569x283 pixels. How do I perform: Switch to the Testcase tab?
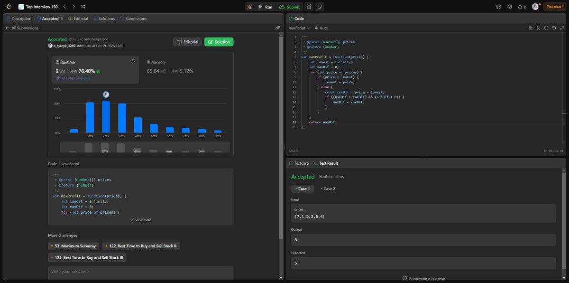coord(299,163)
